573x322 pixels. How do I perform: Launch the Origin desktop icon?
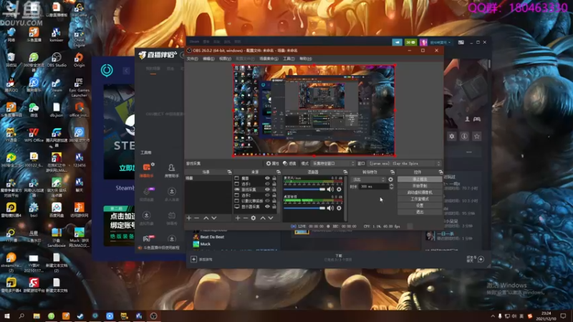(x=79, y=60)
